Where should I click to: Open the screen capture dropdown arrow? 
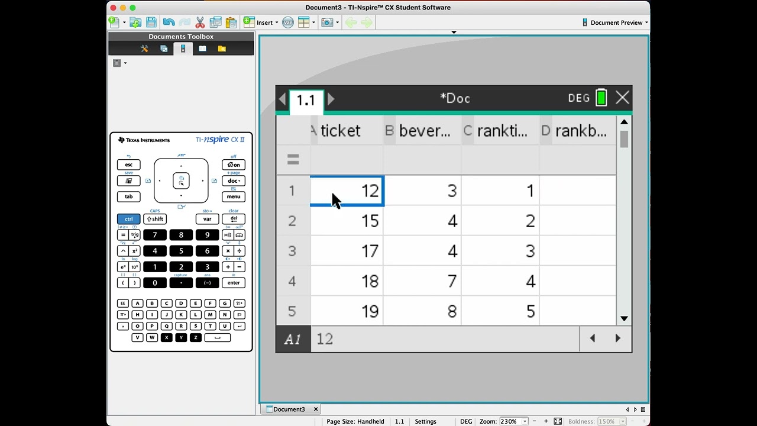click(x=337, y=23)
